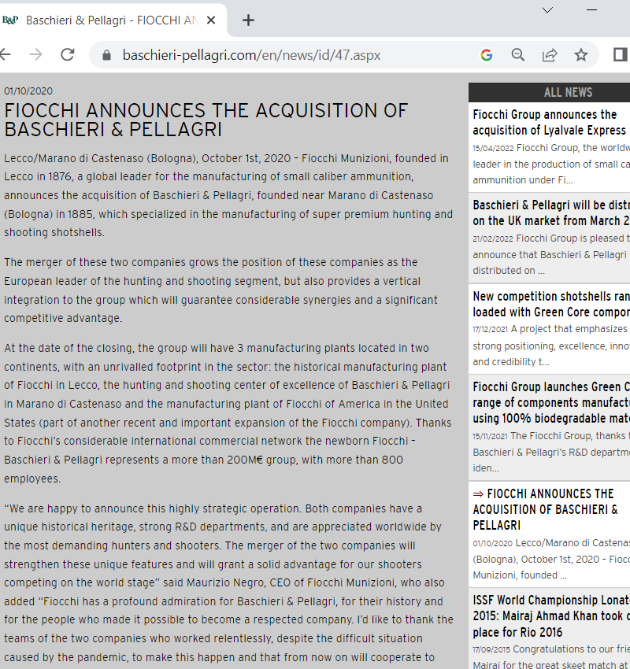Click the paragraph starting 'The merger of these'

[x=220, y=290]
